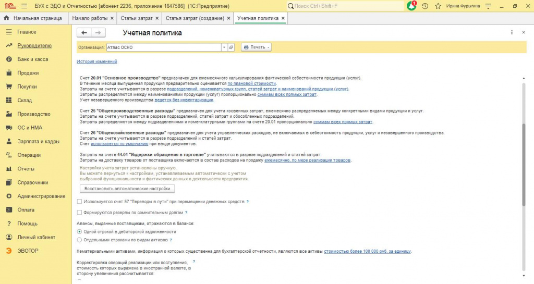Click the scrollbar down arrow

tap(524, 276)
